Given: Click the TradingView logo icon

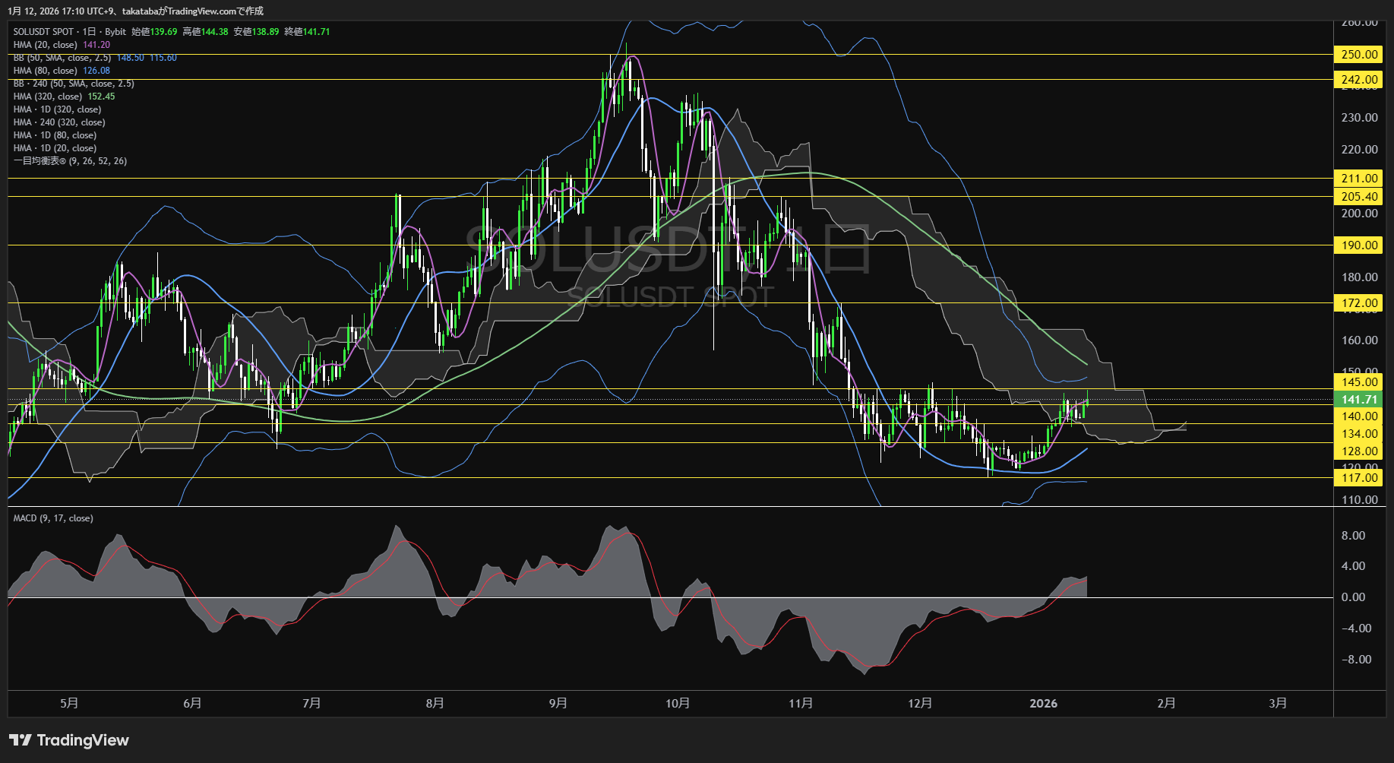Looking at the screenshot, I should click(x=21, y=740).
